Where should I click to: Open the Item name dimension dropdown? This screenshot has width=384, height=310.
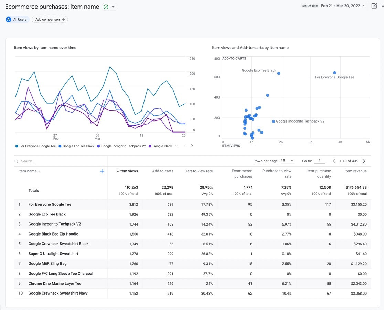(x=29, y=171)
